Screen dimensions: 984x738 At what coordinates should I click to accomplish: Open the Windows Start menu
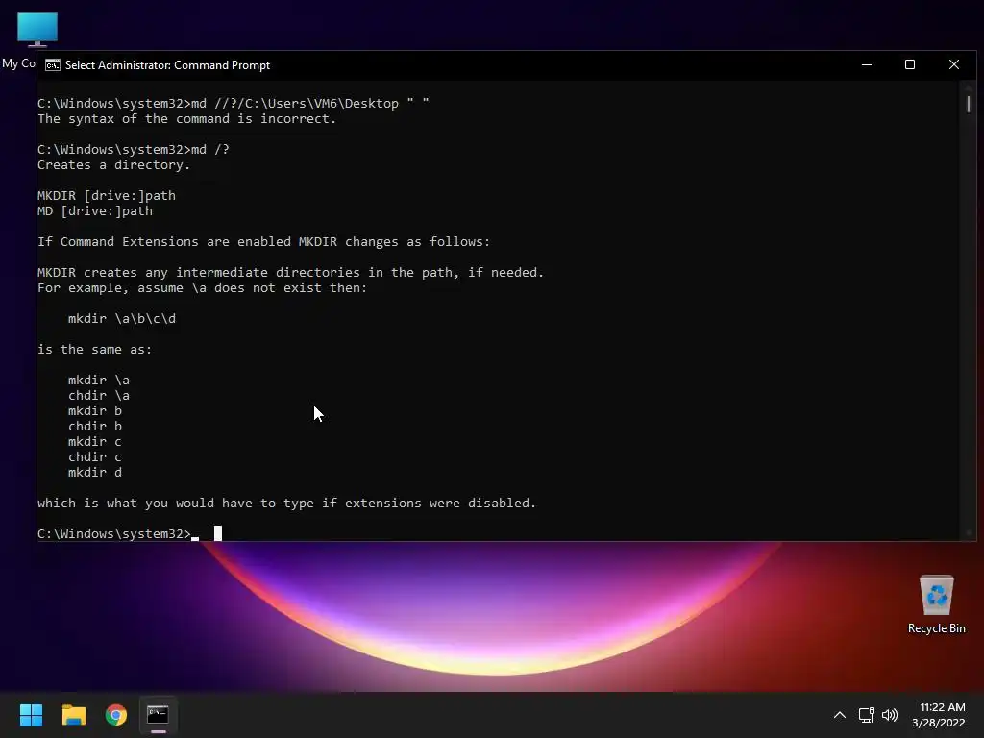click(31, 715)
